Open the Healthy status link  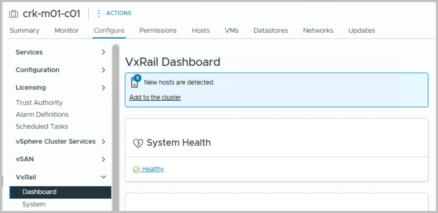153,169
